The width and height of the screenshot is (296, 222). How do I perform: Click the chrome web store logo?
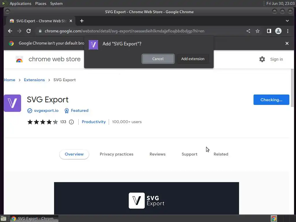point(19,59)
